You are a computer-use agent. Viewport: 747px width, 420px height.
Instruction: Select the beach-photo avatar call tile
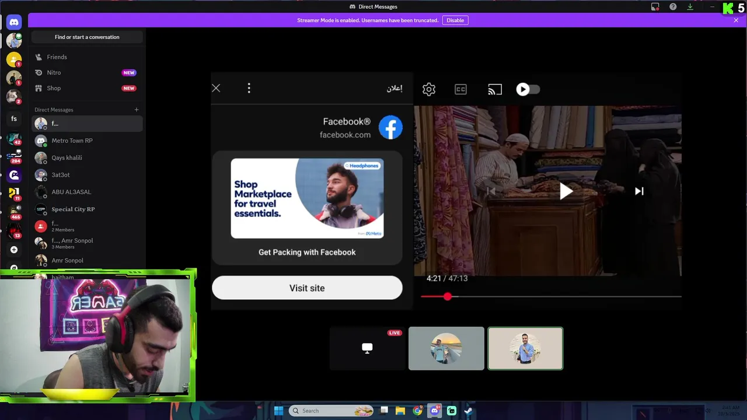[446, 348]
